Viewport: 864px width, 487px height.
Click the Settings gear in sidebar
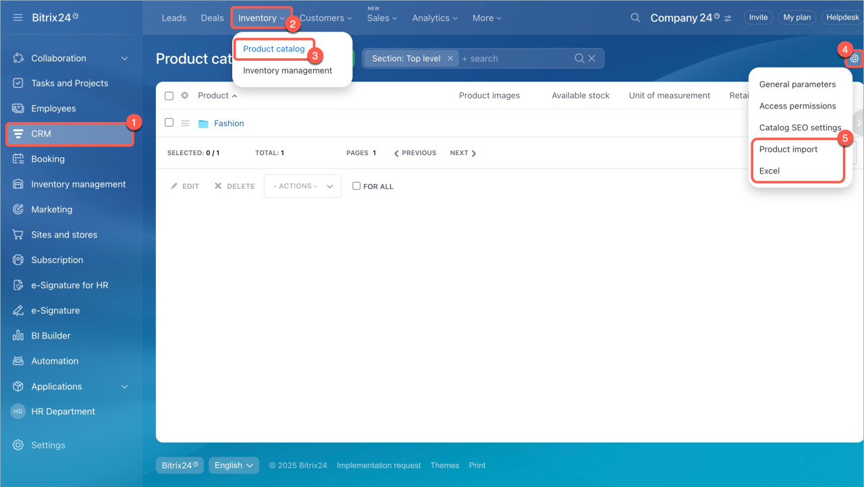coord(18,445)
